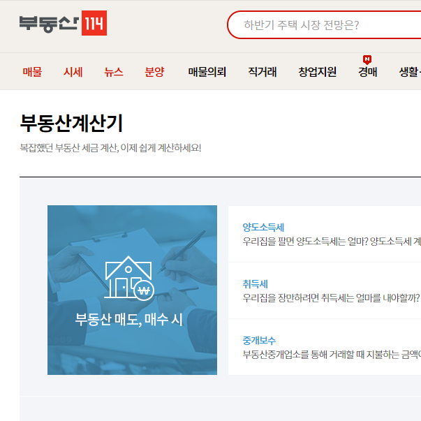Click the house and won coin icon

pyautogui.click(x=129, y=278)
